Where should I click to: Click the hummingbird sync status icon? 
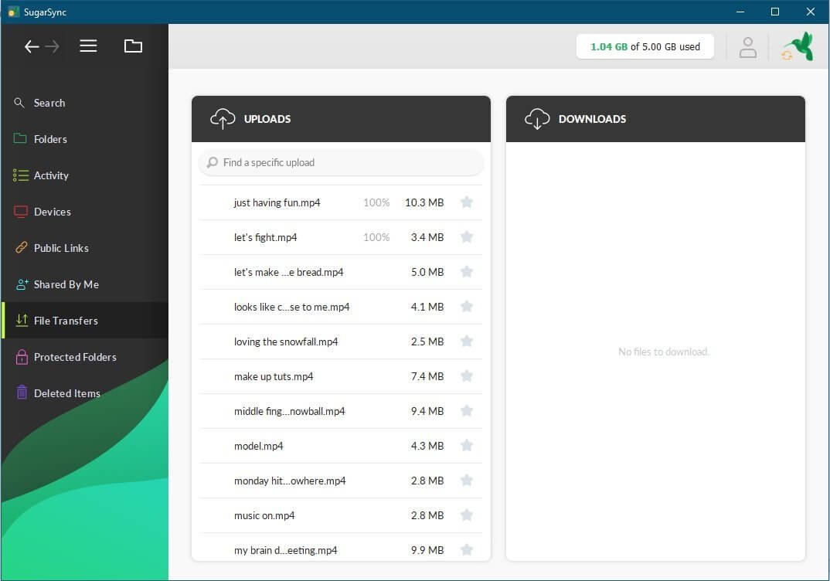(798, 46)
